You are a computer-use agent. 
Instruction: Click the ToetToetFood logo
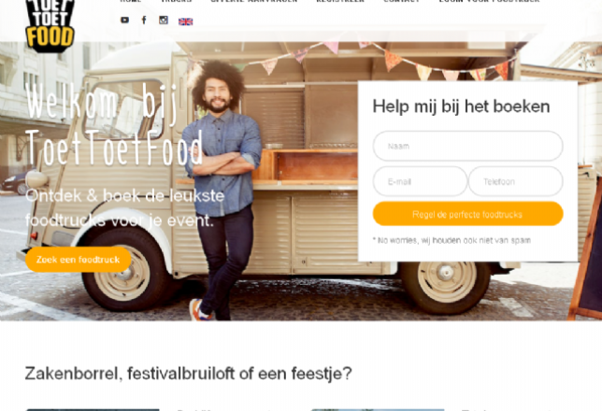coord(50,26)
